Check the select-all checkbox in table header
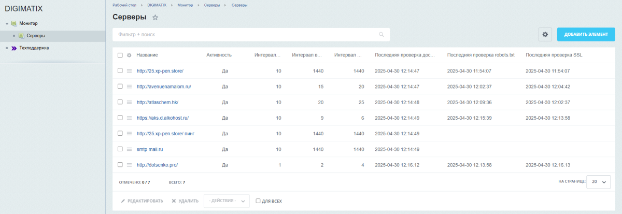This screenshot has height=214, width=622. [x=120, y=55]
